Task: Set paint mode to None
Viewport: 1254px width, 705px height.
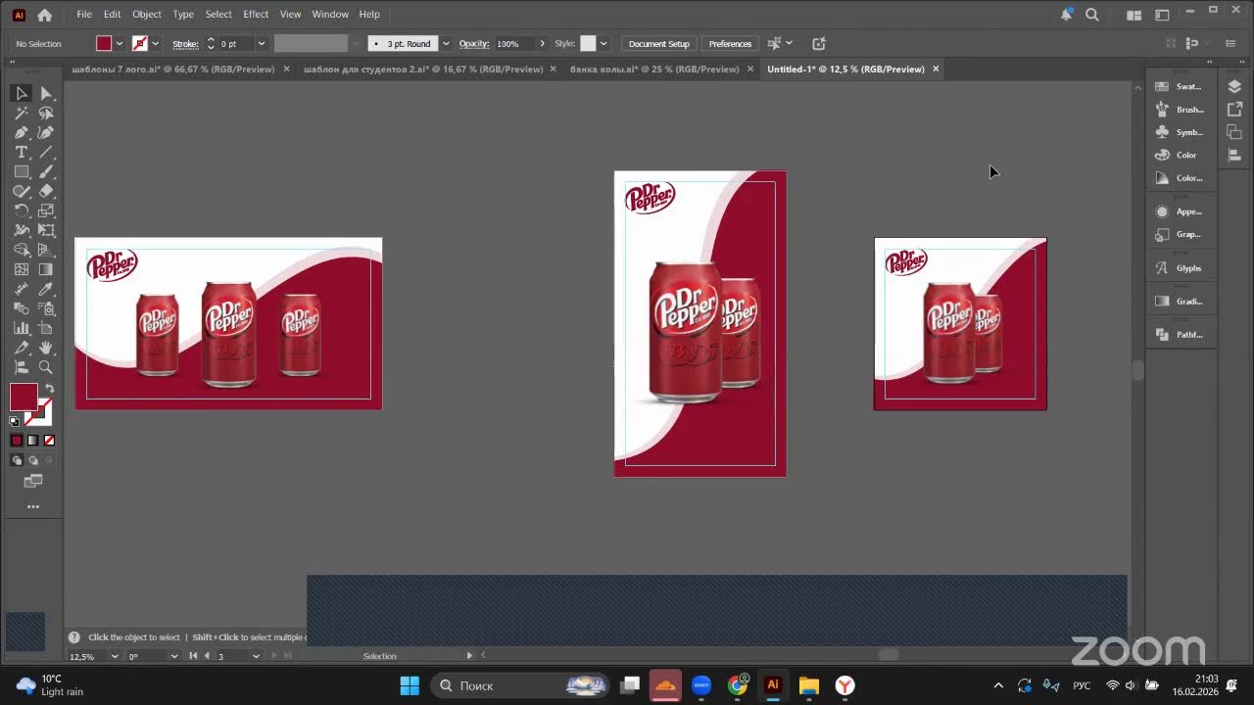Action: click(49, 441)
